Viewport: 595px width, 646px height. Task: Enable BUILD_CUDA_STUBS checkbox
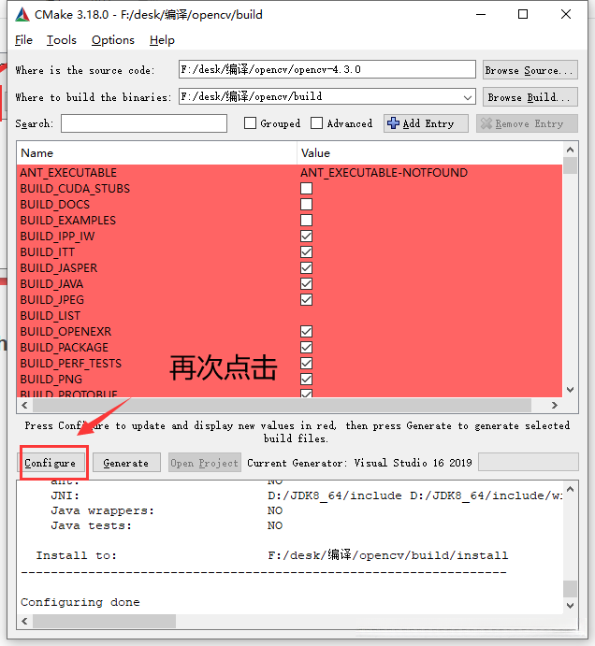(x=306, y=188)
